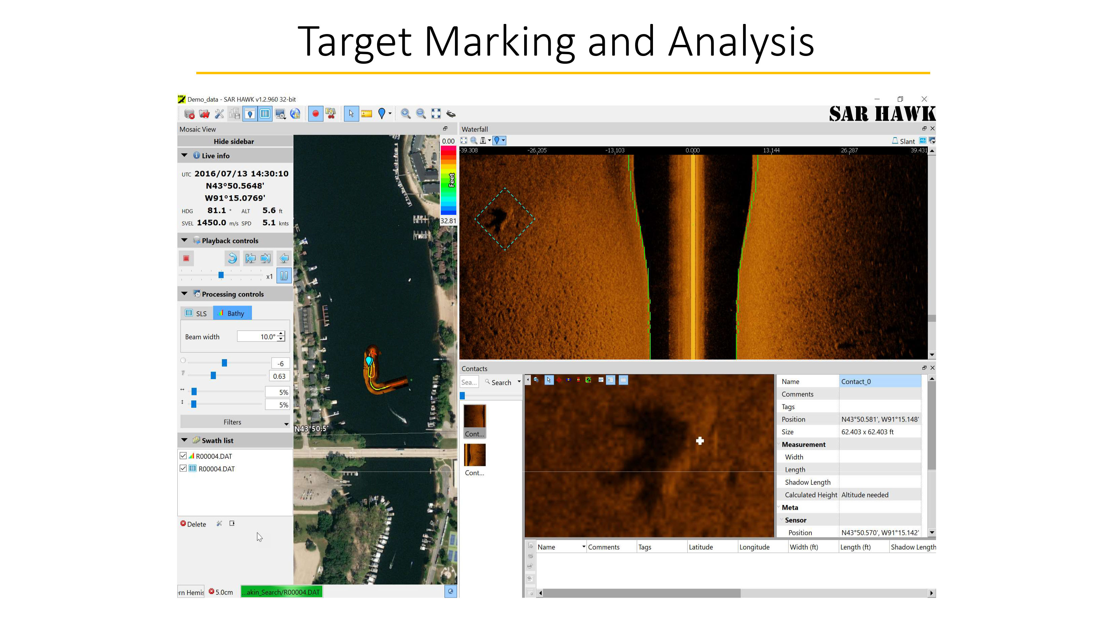This screenshot has height=625, width=1113.
Task: Click the zoom out magnifier icon
Action: [x=421, y=114]
